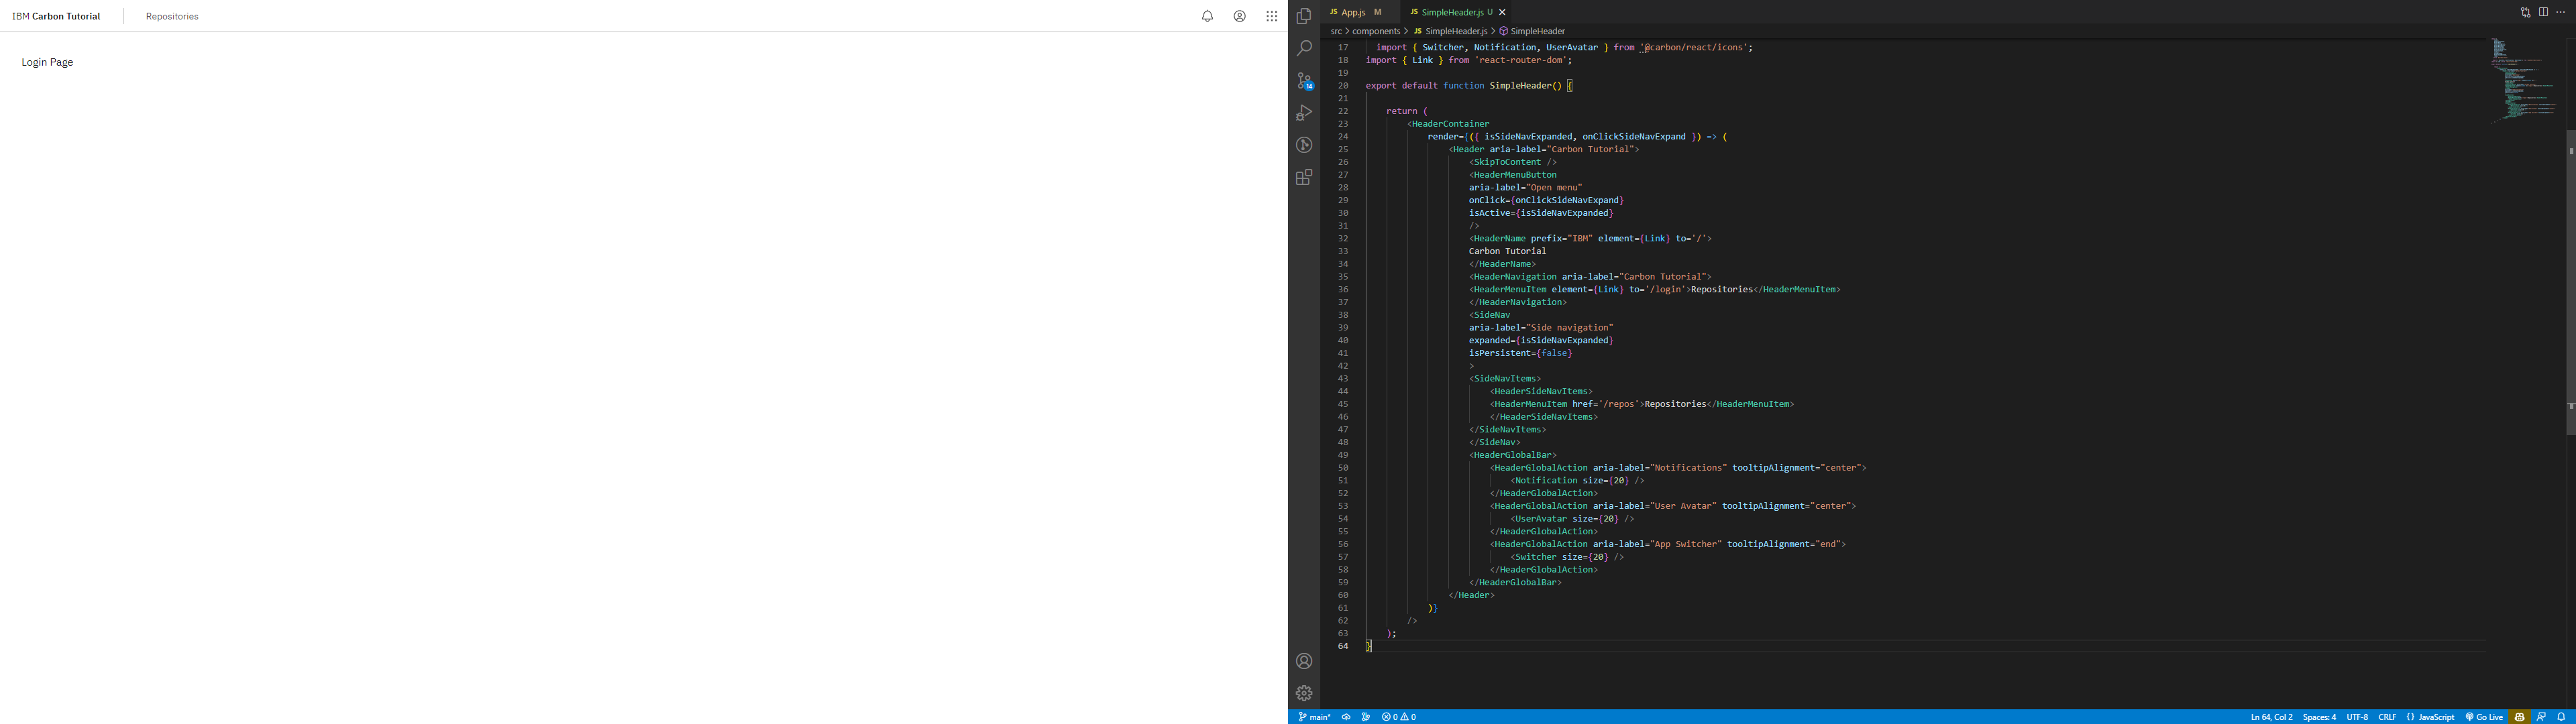Open the Explorer view in VS Code
2576x724 pixels.
click(1304, 16)
